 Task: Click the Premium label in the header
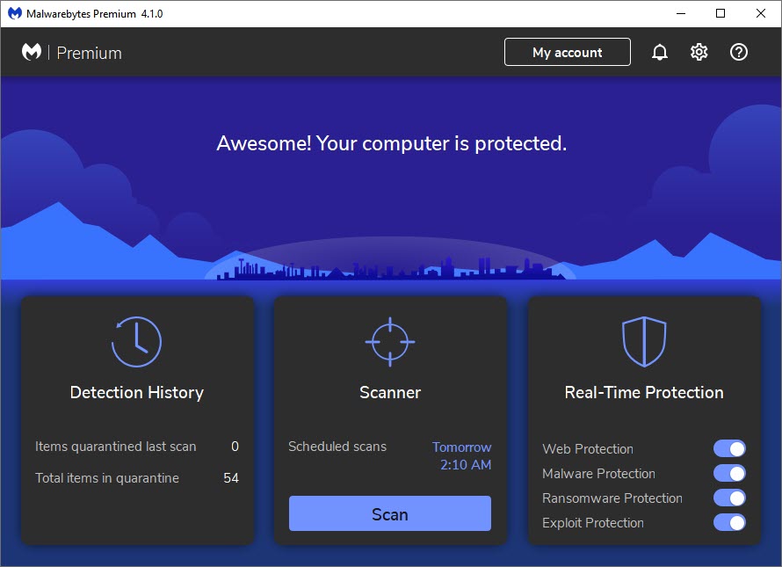click(x=90, y=53)
